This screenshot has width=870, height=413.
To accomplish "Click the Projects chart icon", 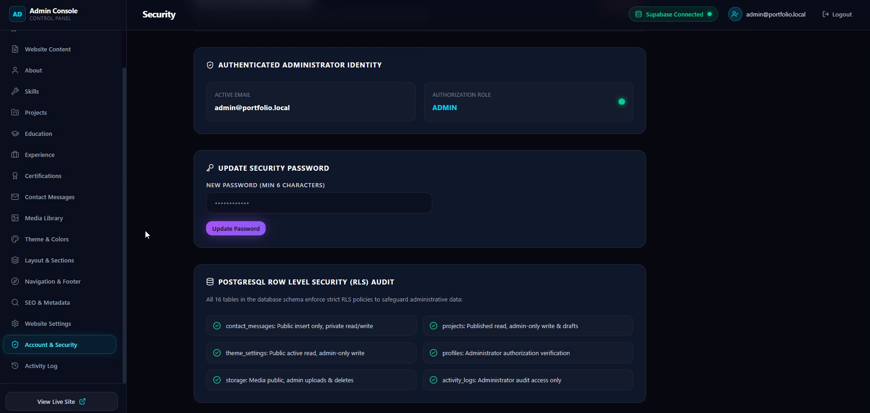I will (x=15, y=112).
